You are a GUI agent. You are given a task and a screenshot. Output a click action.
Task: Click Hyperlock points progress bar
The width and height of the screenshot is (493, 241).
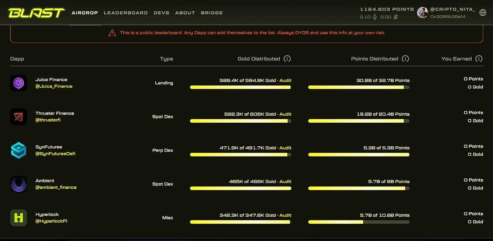[359, 222]
